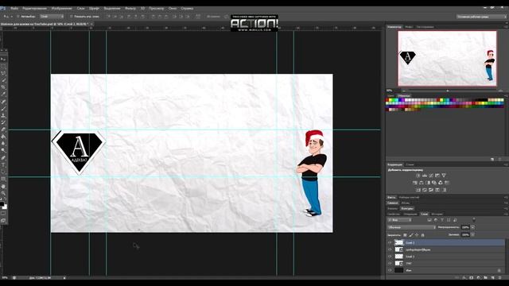Select the Horizontal Type tool
The image size is (509, 286).
tap(3, 165)
